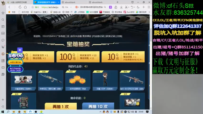
Task: Open the search engine selector dropdown
Action: point(77,7)
